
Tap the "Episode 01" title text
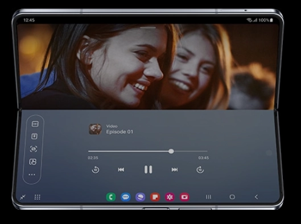[119, 132]
